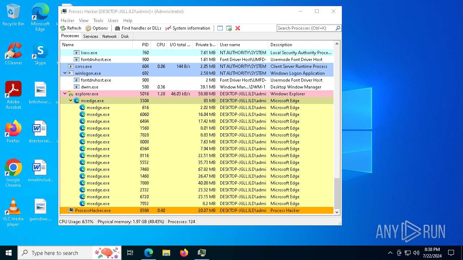Select the csrss.exe process row
The width and height of the screenshot is (463, 260).
196,66
